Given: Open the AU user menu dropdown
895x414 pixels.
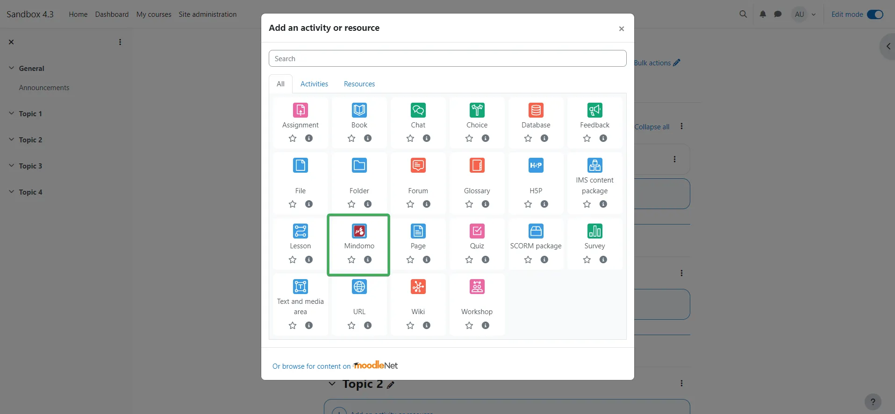Looking at the screenshot, I should (805, 14).
